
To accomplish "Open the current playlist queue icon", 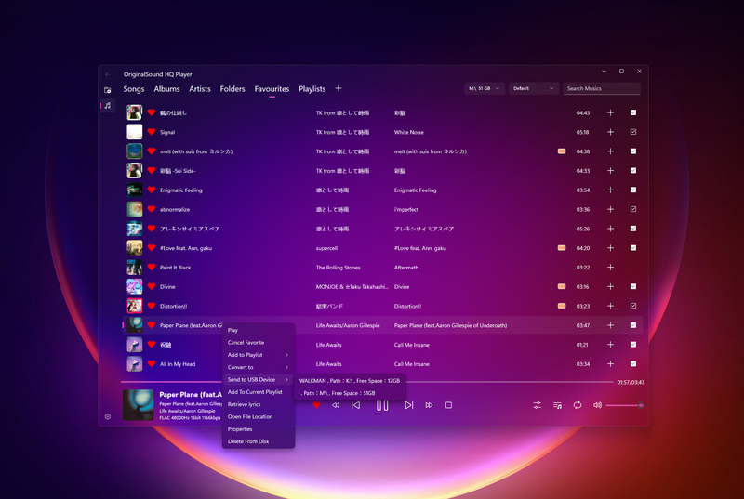I will click(557, 405).
